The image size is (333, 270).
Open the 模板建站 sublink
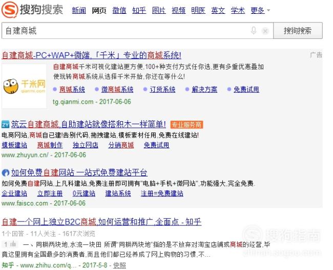(x=14, y=145)
